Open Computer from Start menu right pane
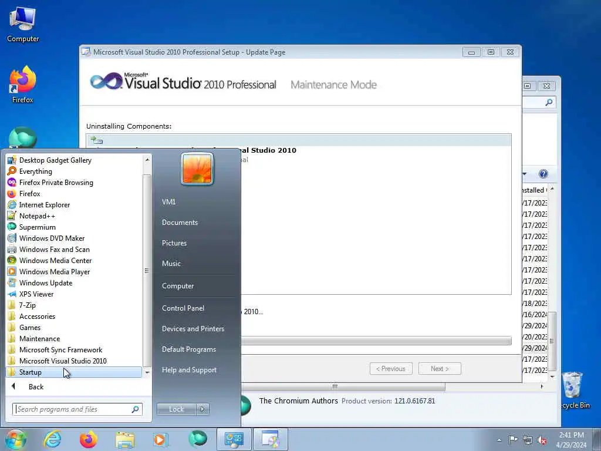 pyautogui.click(x=177, y=286)
